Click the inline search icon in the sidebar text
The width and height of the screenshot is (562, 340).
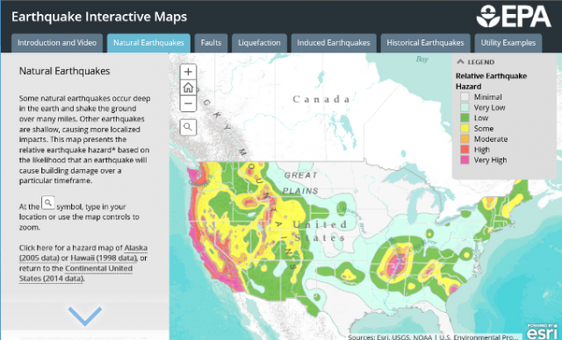click(x=48, y=202)
